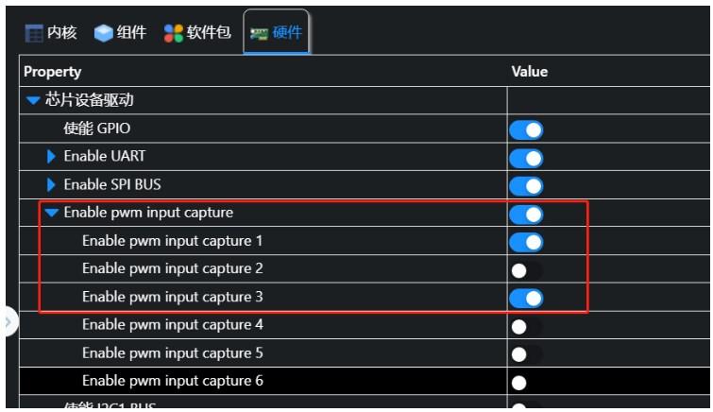
Task: Click the hardware (硬件) board icon
Action: click(x=257, y=33)
